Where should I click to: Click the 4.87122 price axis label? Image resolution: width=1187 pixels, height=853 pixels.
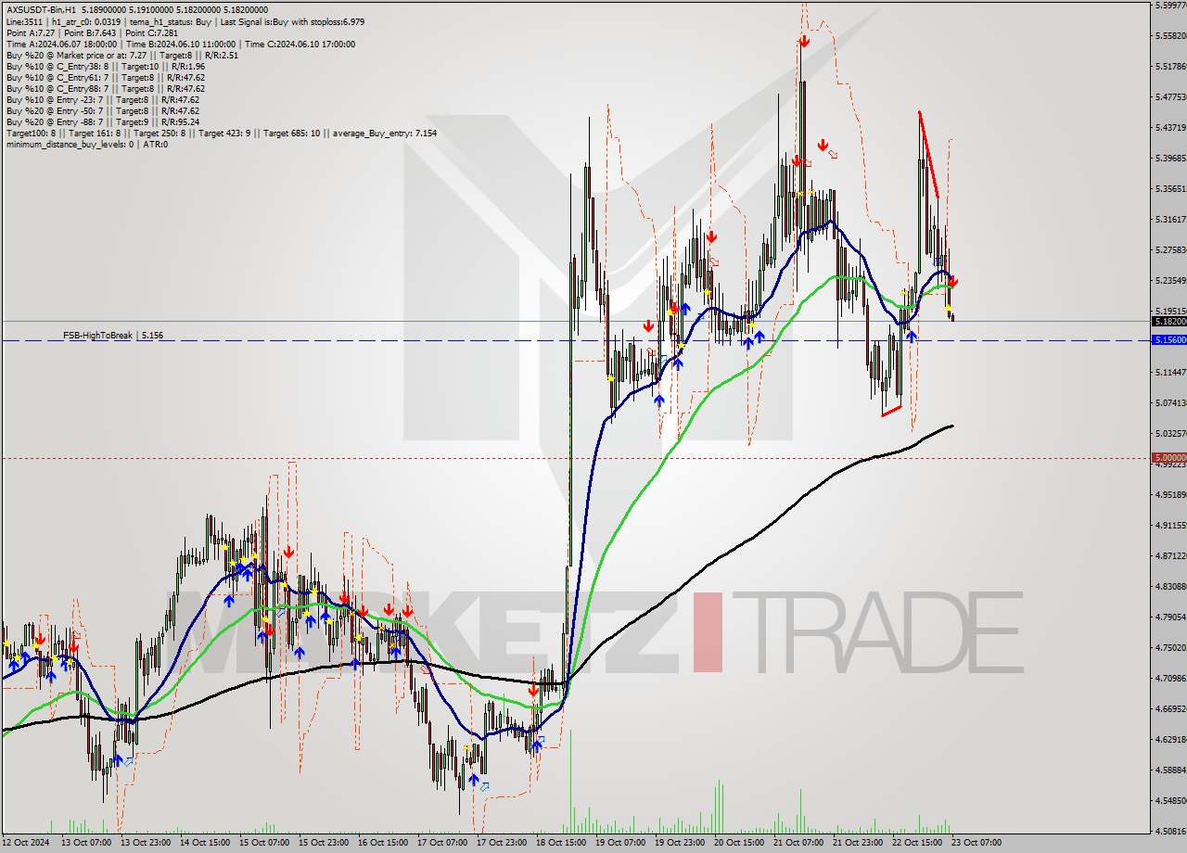point(1170,555)
